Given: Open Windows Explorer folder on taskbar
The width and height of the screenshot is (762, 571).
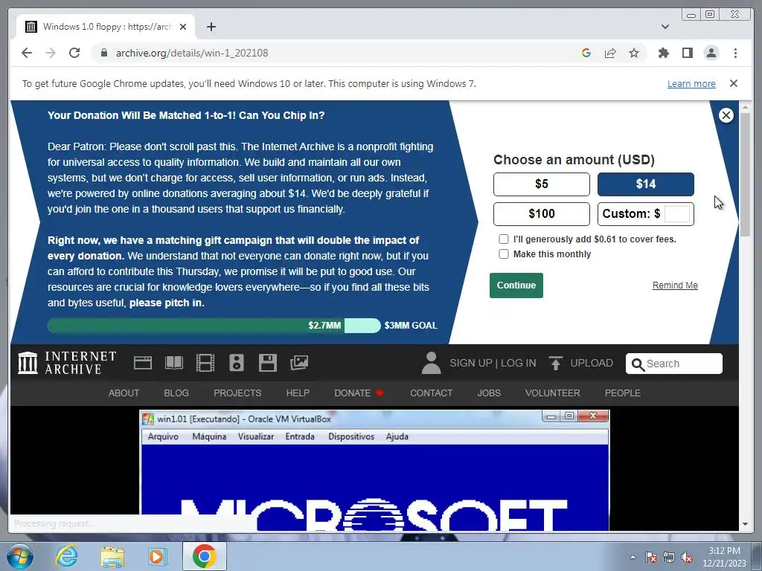Looking at the screenshot, I should point(112,557).
